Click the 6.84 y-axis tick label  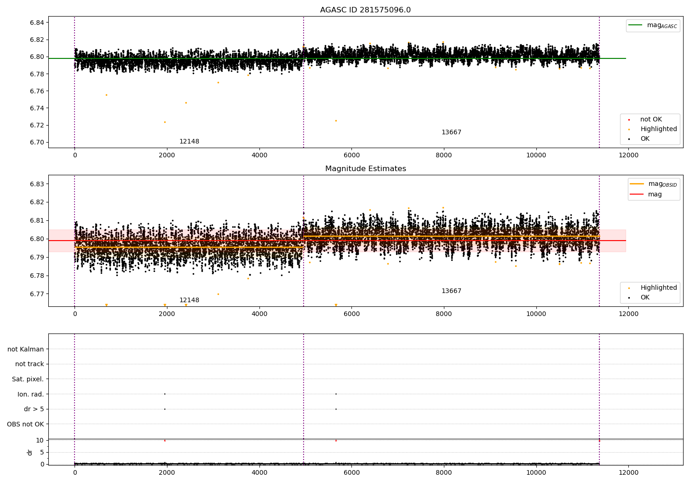coord(36,23)
